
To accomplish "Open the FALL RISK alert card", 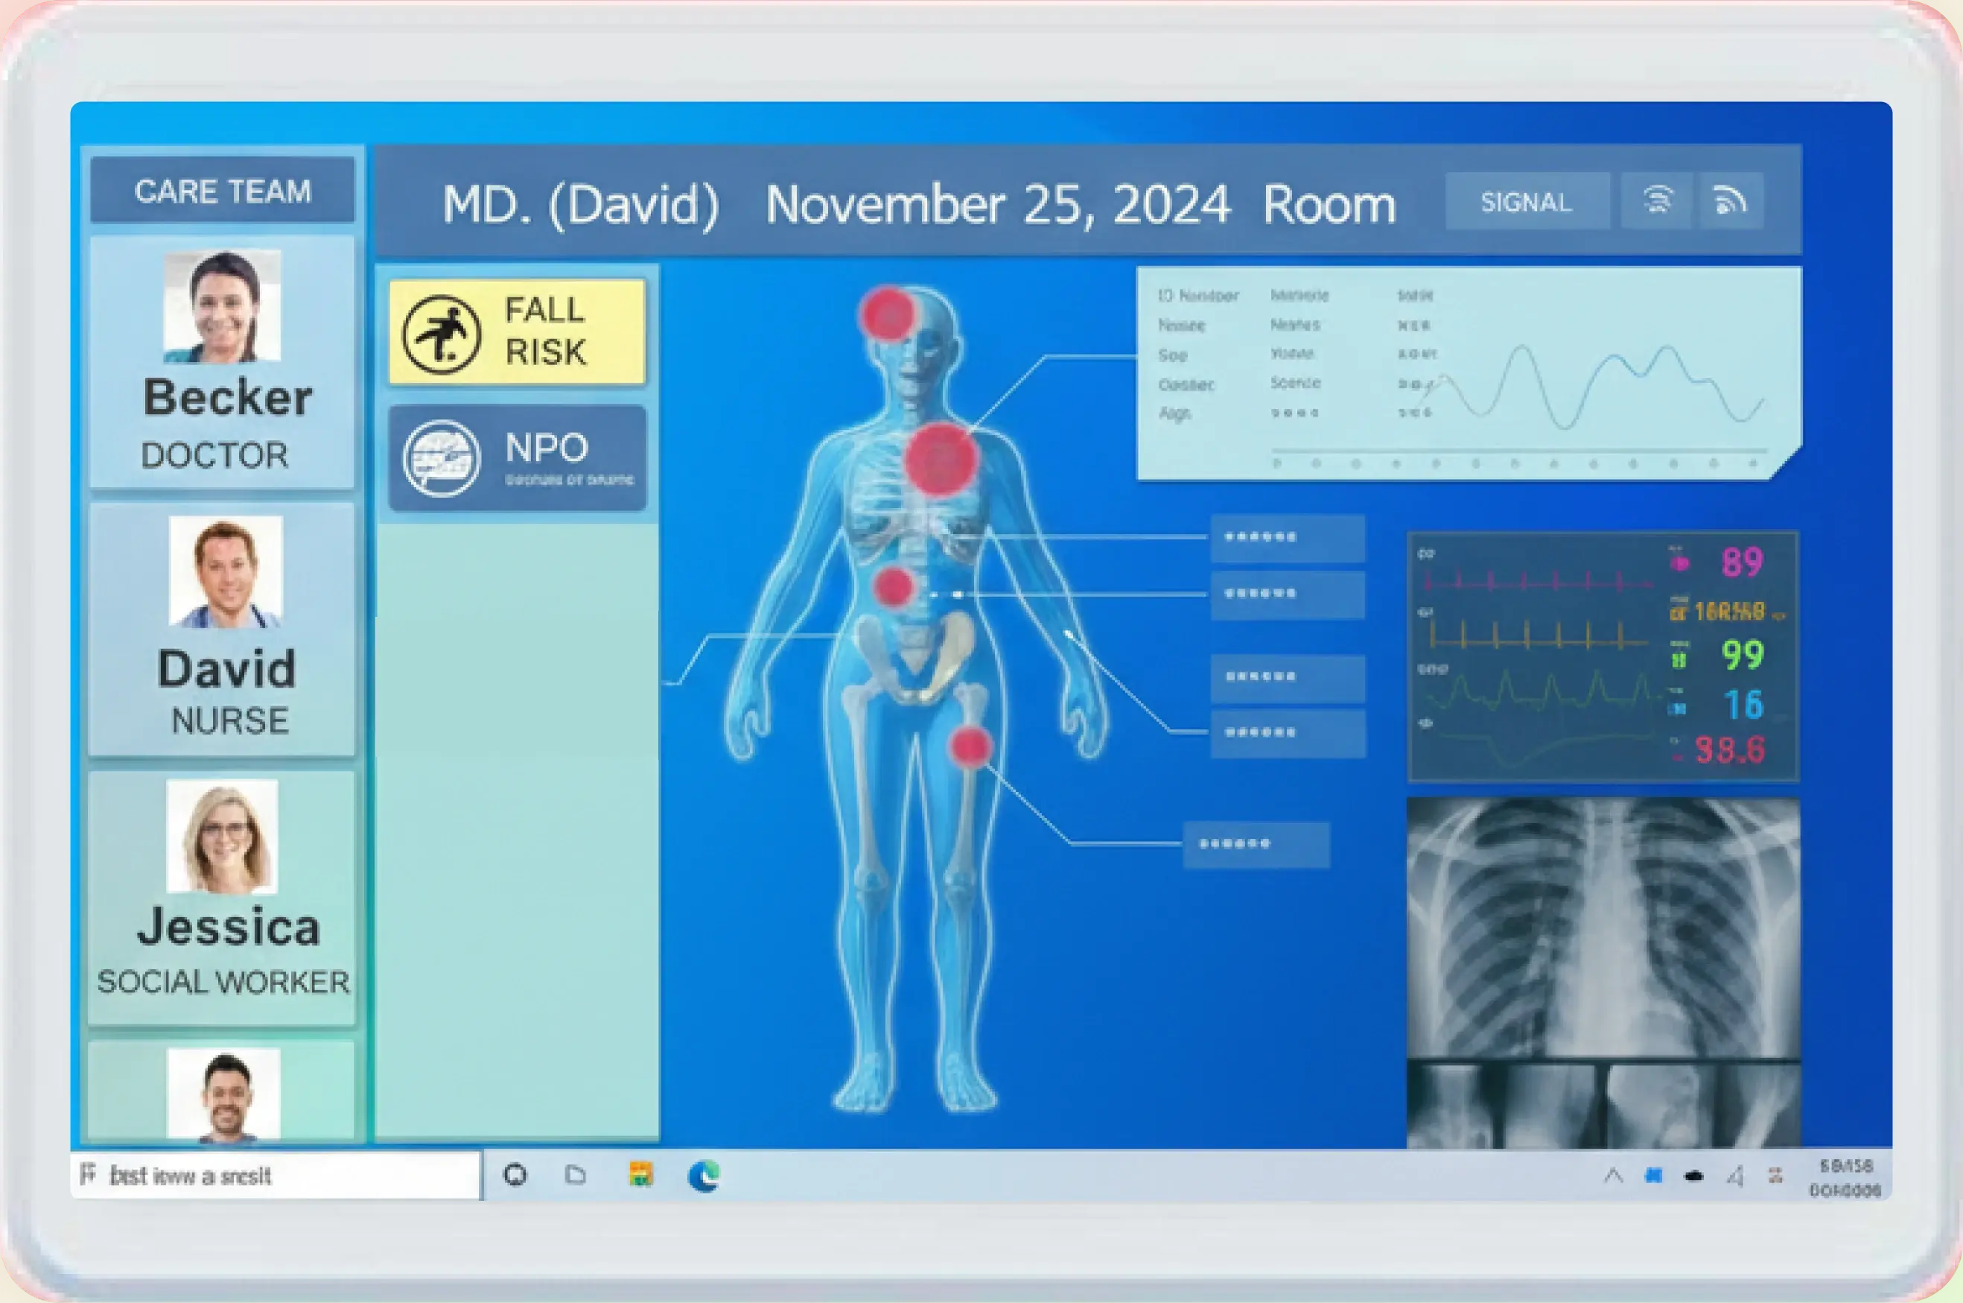I will point(517,332).
